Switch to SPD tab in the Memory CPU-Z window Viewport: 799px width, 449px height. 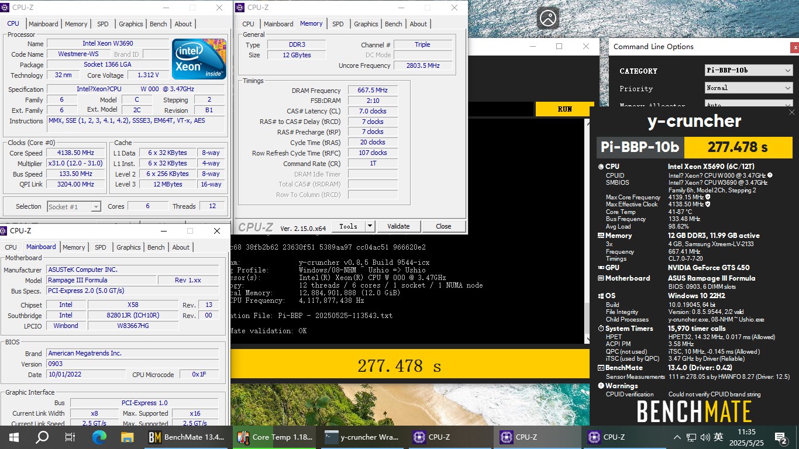click(338, 24)
